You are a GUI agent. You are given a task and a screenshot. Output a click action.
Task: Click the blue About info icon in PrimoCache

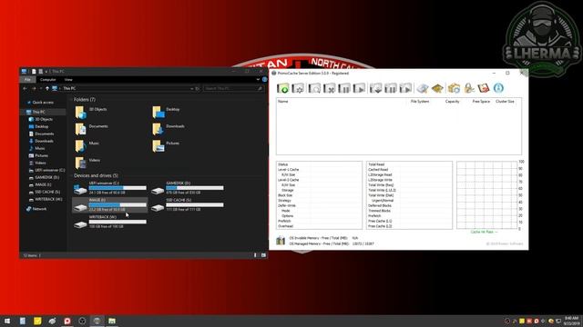point(498,88)
